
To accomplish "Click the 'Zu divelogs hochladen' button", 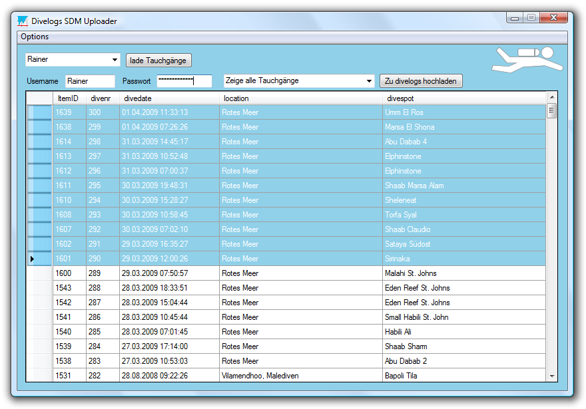I will click(421, 81).
